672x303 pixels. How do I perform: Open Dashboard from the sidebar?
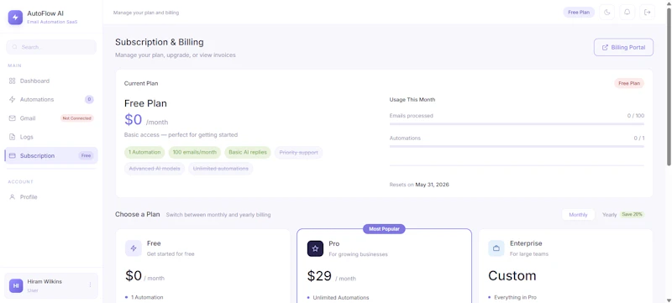(x=51, y=81)
